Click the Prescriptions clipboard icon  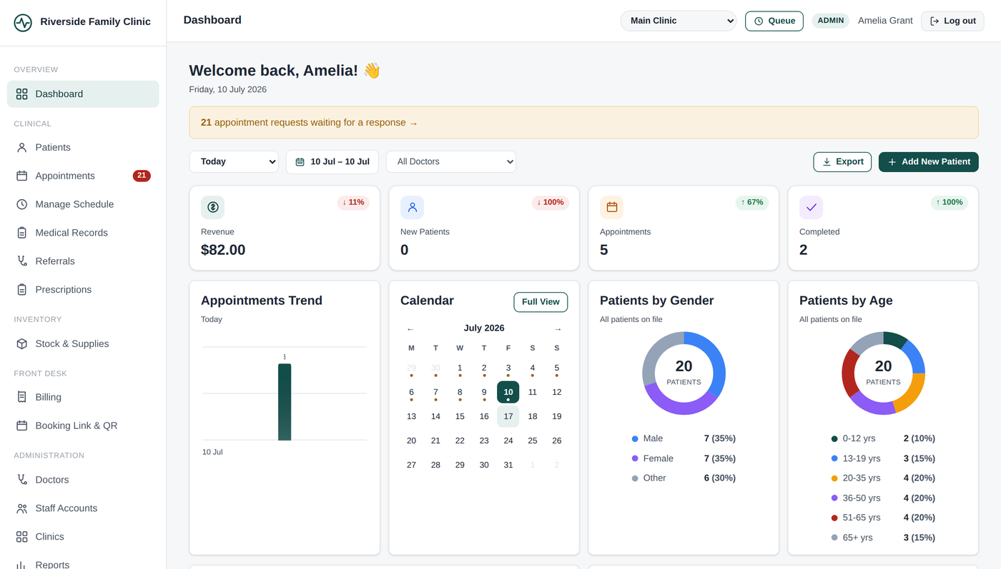[x=22, y=290]
